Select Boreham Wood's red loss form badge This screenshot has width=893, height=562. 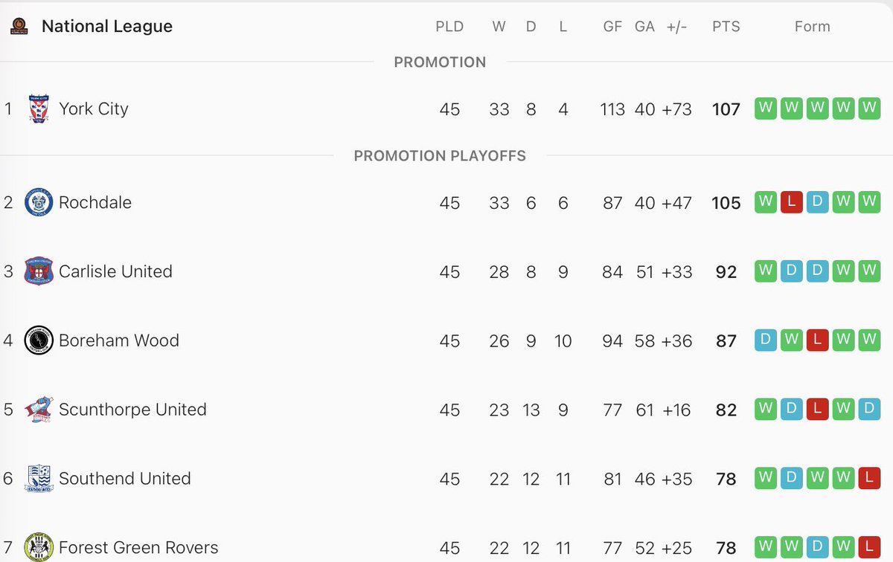coord(817,340)
